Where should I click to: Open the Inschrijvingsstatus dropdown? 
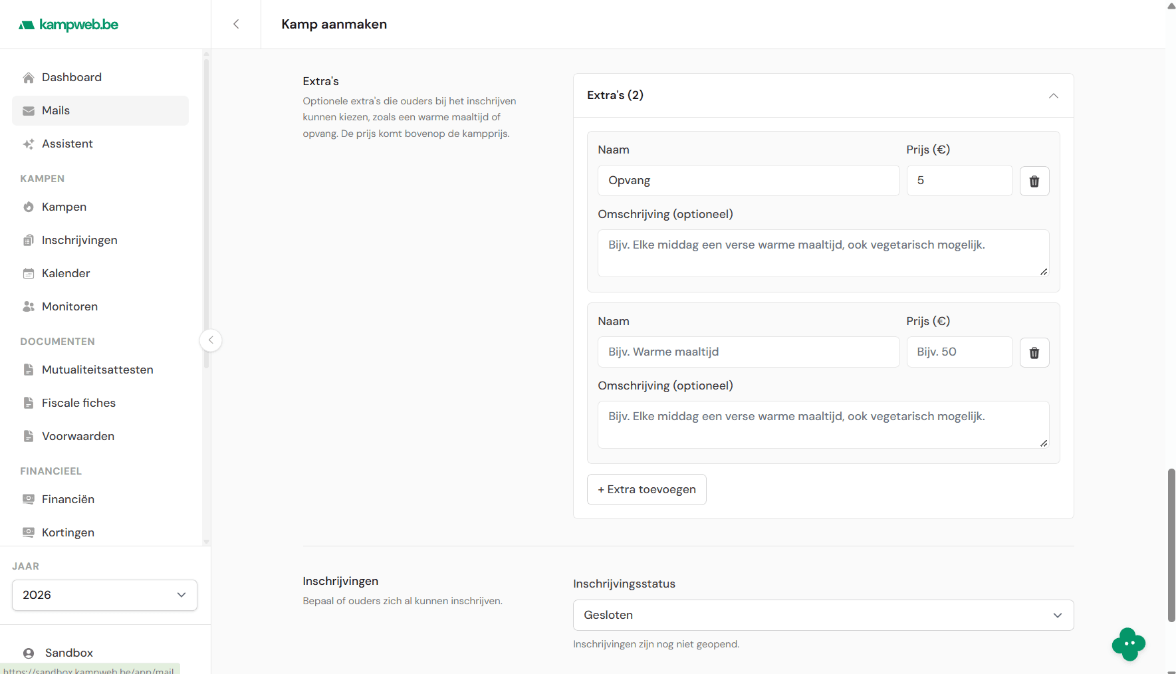(823, 616)
